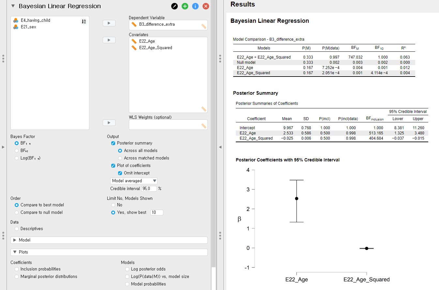Click the black pencil edit-title icon
The width and height of the screenshot is (439, 290).
(x=174, y=6)
